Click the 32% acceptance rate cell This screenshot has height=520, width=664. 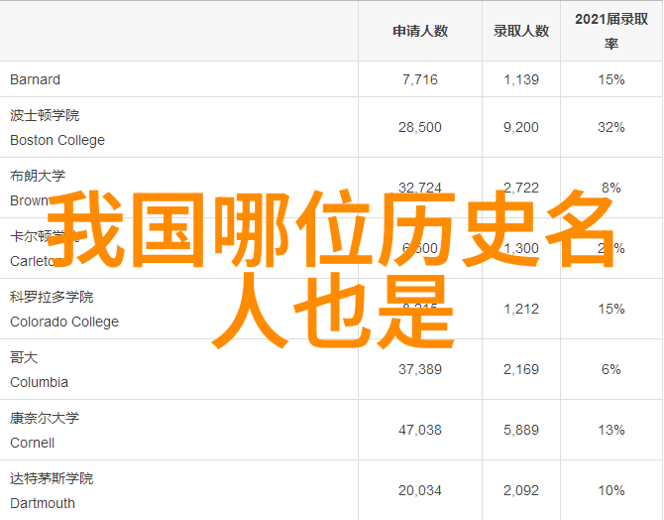click(x=610, y=127)
